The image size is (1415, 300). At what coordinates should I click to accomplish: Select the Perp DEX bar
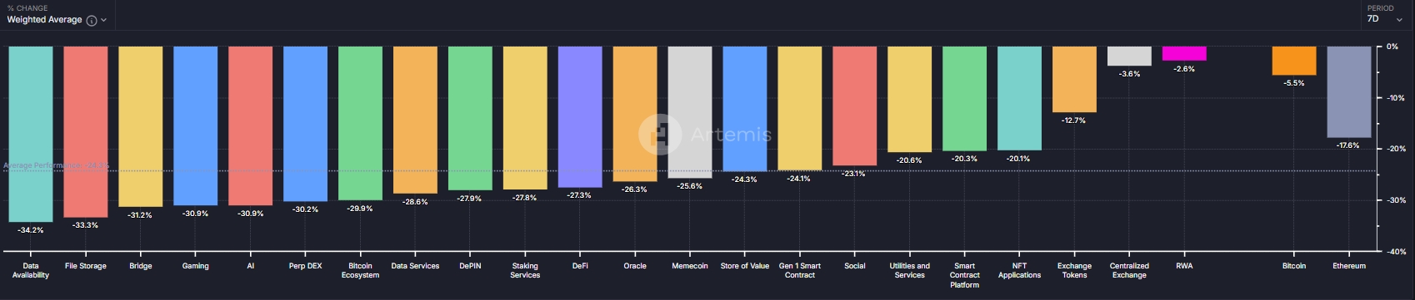point(305,124)
